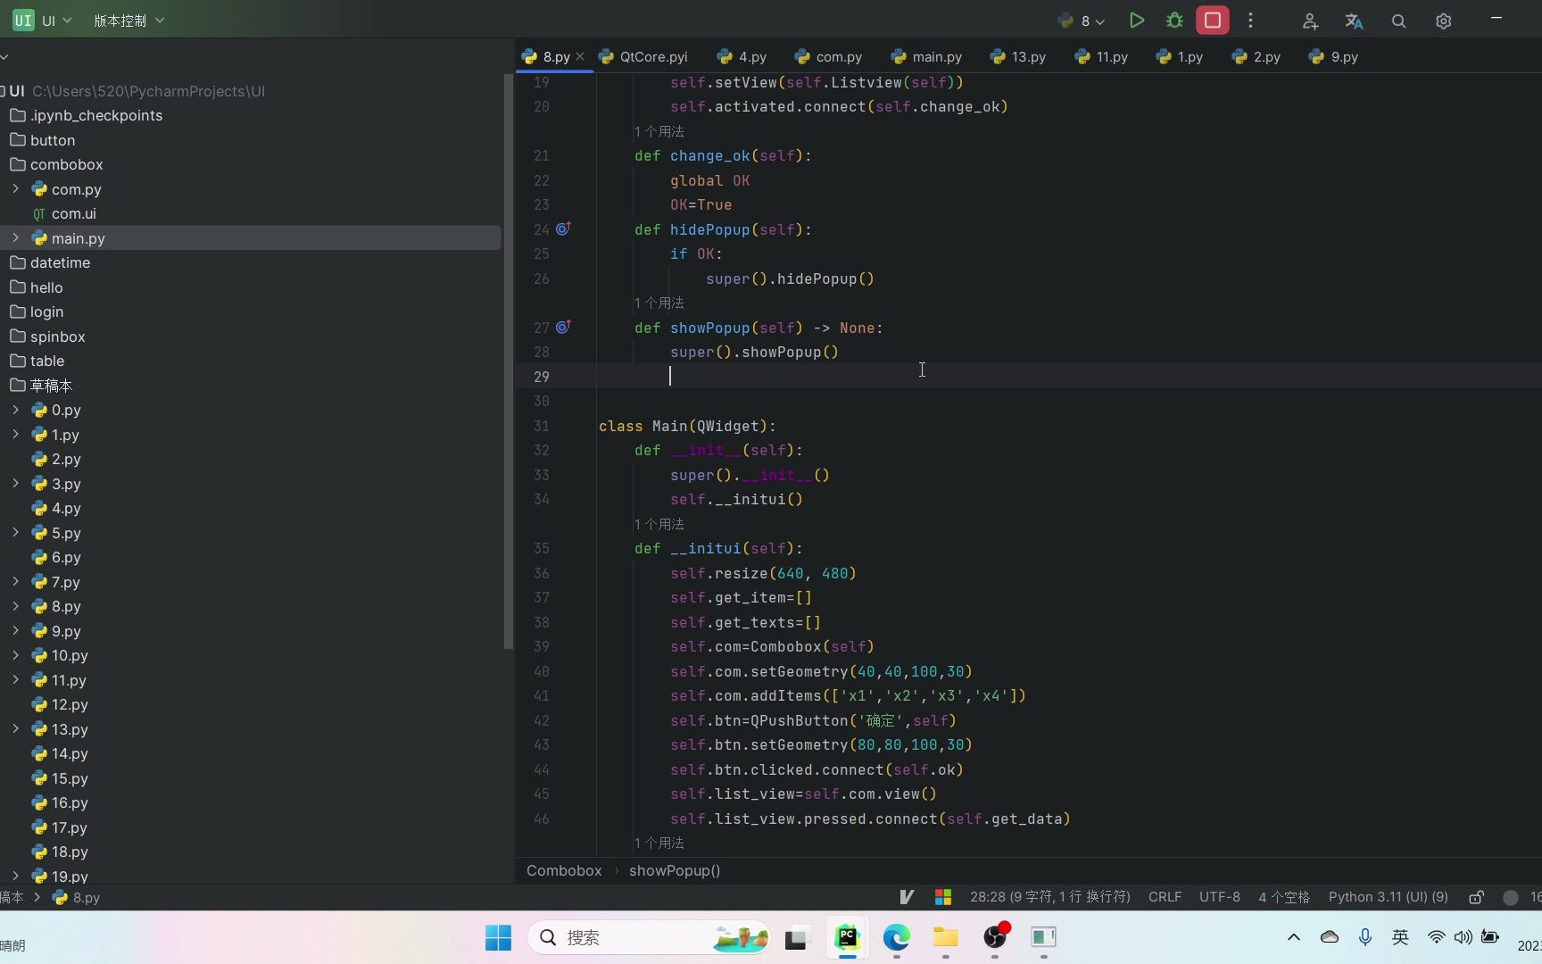The width and height of the screenshot is (1542, 964).
Task: Switch to the QtCore.pyi tab
Action: click(651, 56)
